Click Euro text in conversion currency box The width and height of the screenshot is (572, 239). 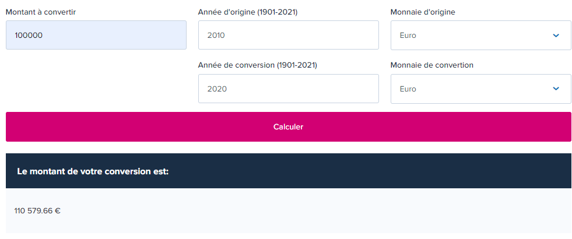[x=408, y=89]
